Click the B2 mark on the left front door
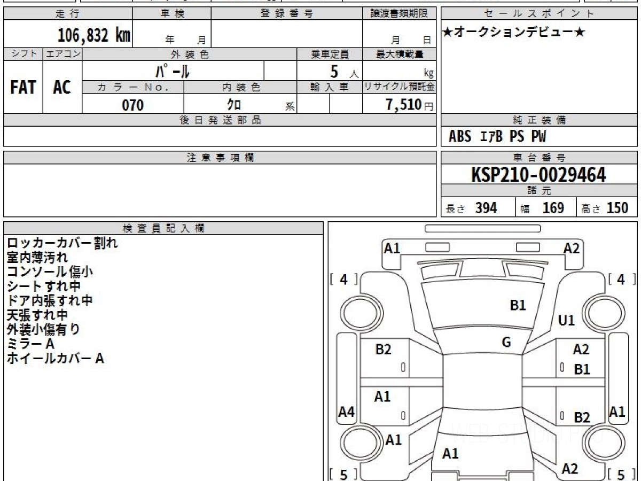The width and height of the screenshot is (641, 481). click(x=383, y=350)
